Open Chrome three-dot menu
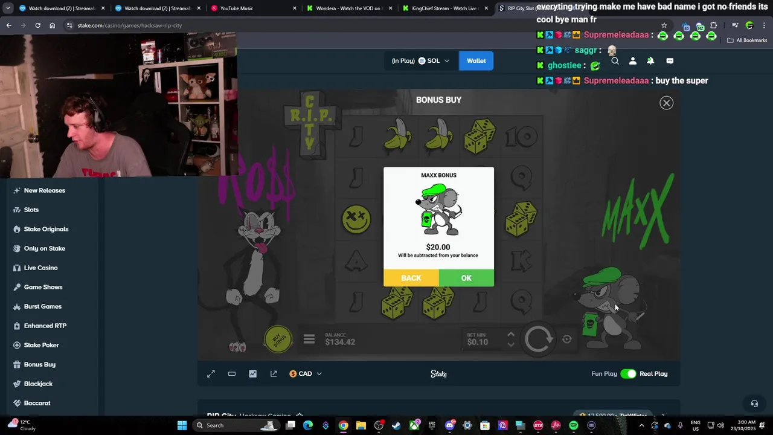Screen dimensions: 773x435 (x=764, y=25)
